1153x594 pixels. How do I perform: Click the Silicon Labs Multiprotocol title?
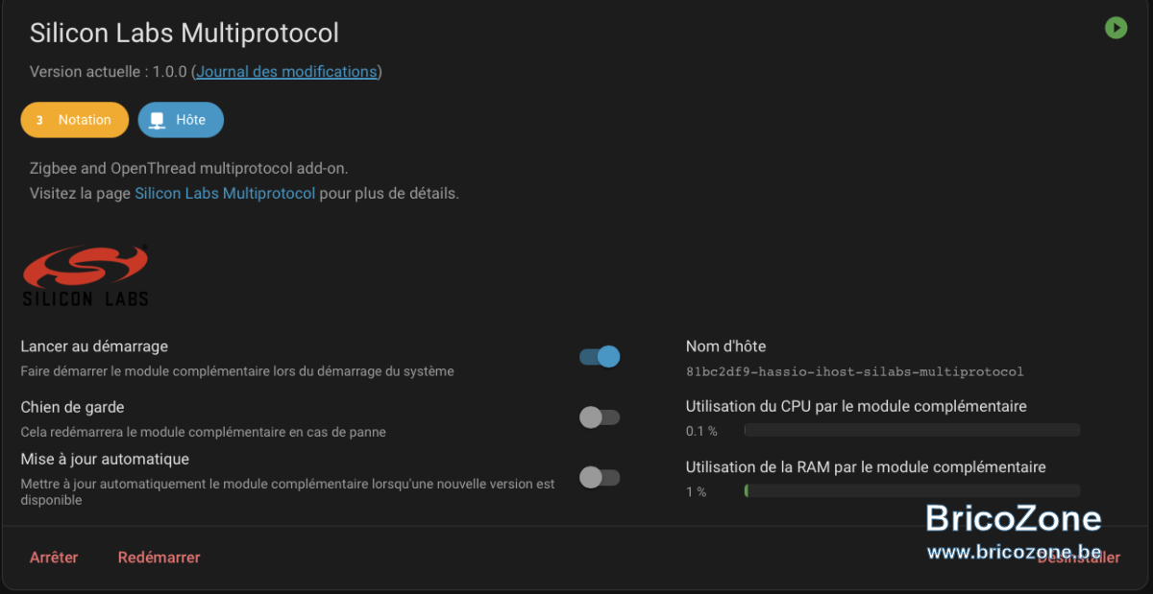(184, 33)
